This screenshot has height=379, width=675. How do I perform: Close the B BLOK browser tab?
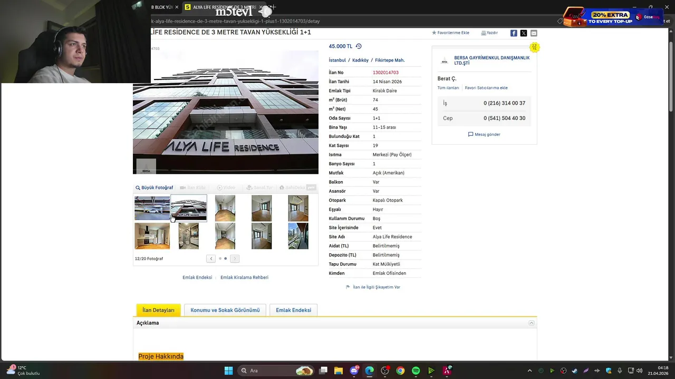tap(177, 7)
